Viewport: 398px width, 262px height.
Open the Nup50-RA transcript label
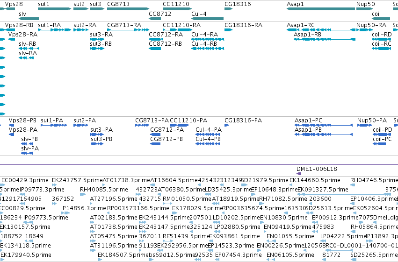pyautogui.click(x=371, y=25)
